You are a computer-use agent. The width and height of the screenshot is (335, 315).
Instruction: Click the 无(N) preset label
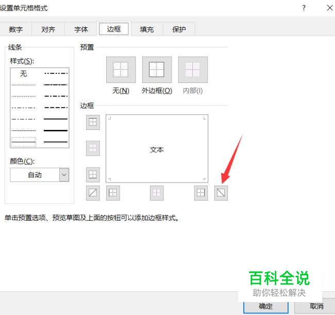(x=121, y=91)
